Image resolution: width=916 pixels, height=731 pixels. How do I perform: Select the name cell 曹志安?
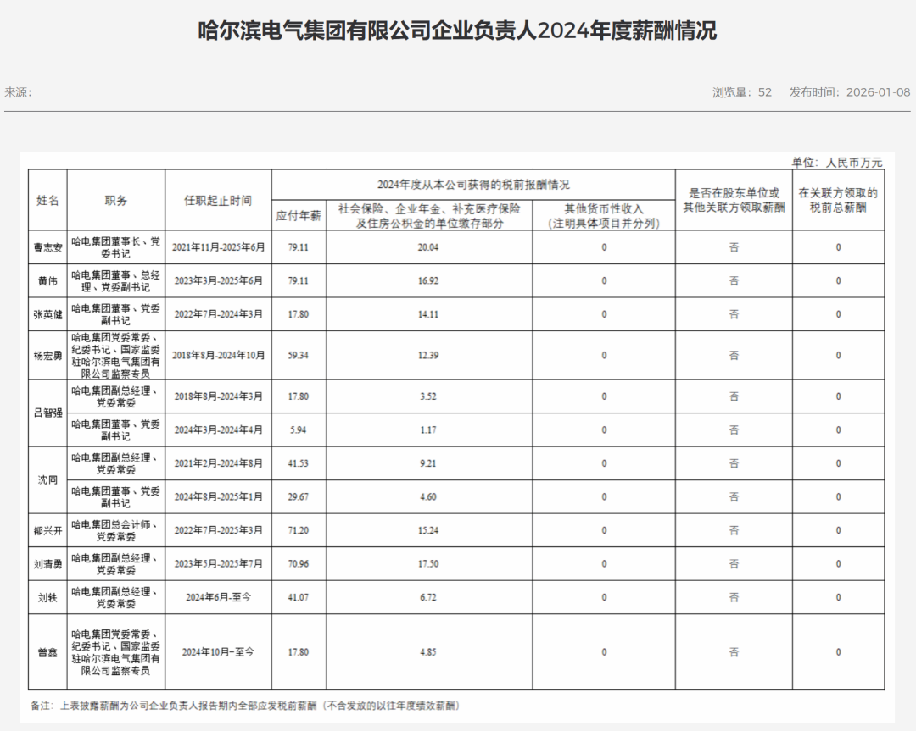[47, 247]
